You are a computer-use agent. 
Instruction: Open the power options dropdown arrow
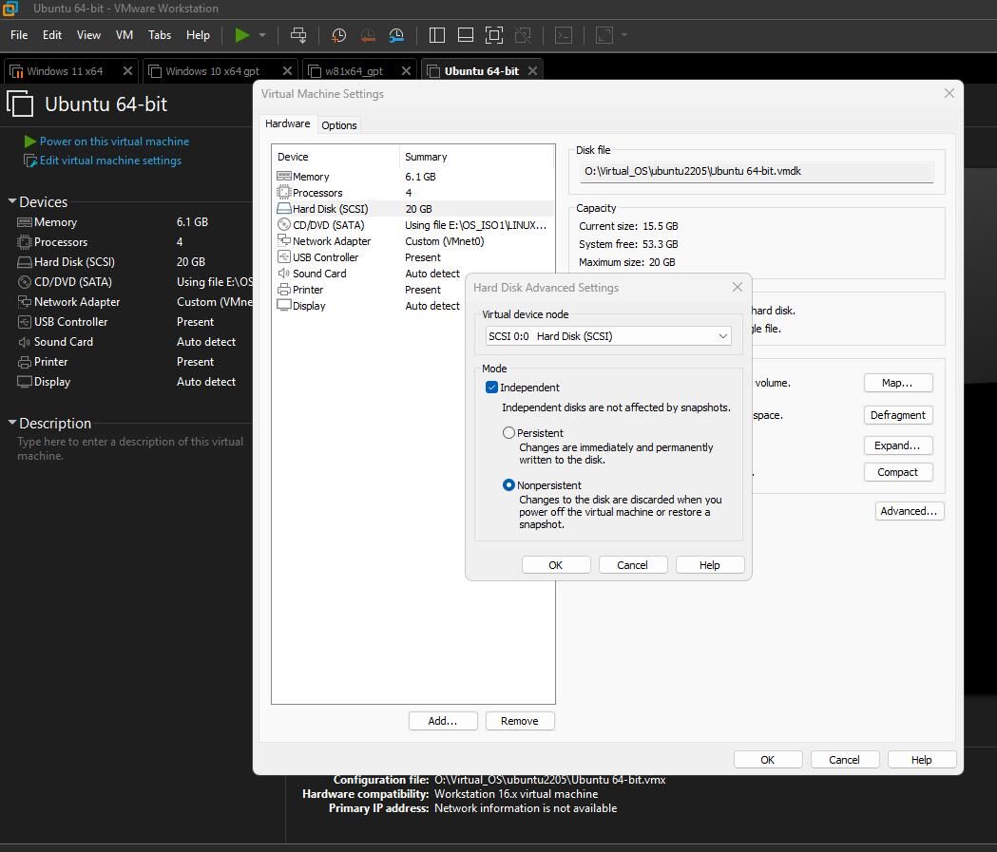pyautogui.click(x=262, y=35)
